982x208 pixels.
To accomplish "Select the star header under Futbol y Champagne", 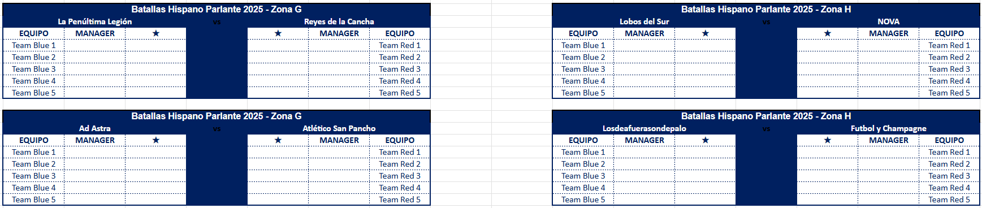I will (x=827, y=140).
